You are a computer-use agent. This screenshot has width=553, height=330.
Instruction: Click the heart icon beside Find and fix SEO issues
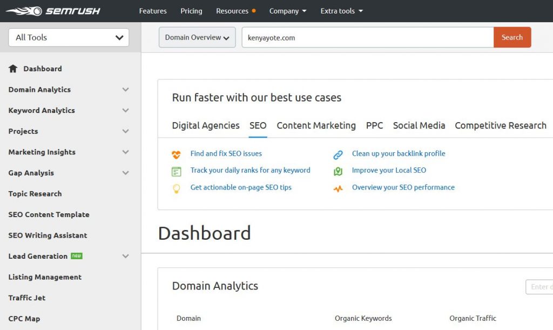point(176,154)
